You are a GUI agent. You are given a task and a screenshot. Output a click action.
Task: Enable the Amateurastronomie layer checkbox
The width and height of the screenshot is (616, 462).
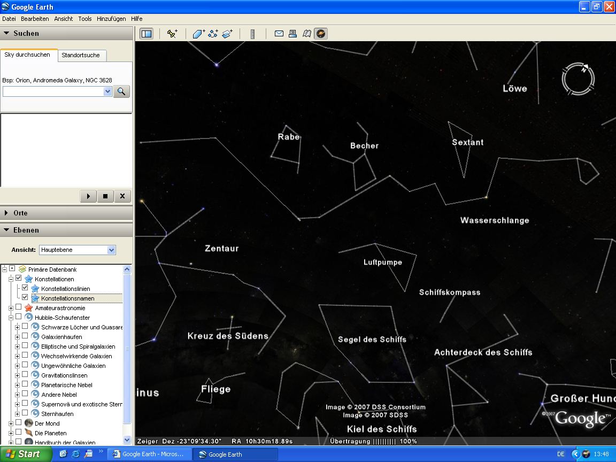(19, 307)
